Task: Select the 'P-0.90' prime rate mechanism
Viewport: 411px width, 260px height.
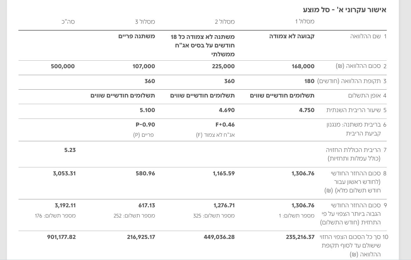Action: point(145,125)
